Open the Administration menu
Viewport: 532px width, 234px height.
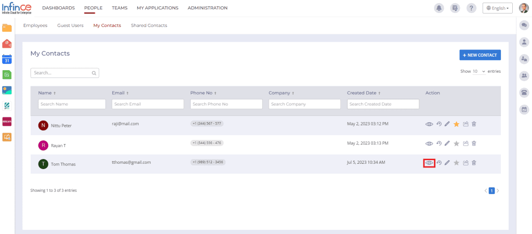[208, 8]
